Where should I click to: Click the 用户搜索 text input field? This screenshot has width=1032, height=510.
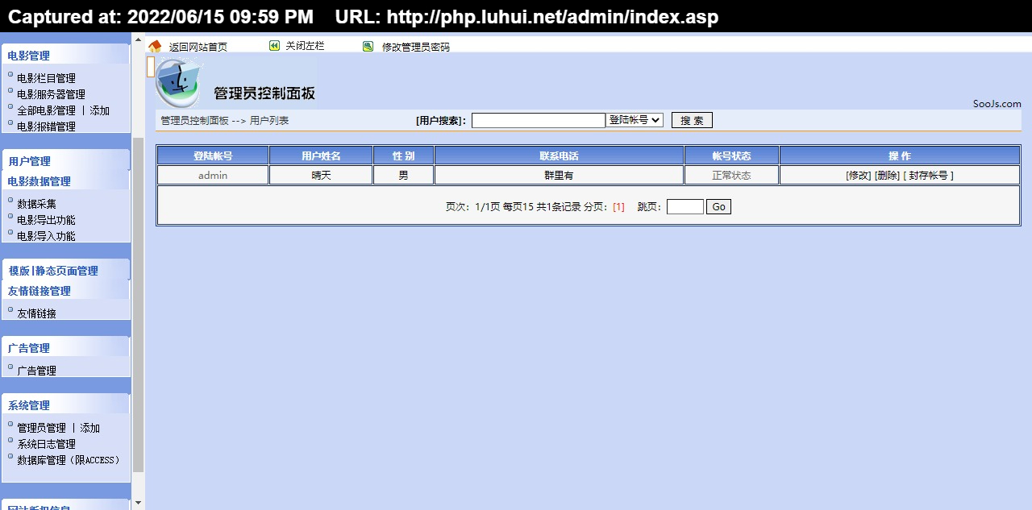point(538,121)
